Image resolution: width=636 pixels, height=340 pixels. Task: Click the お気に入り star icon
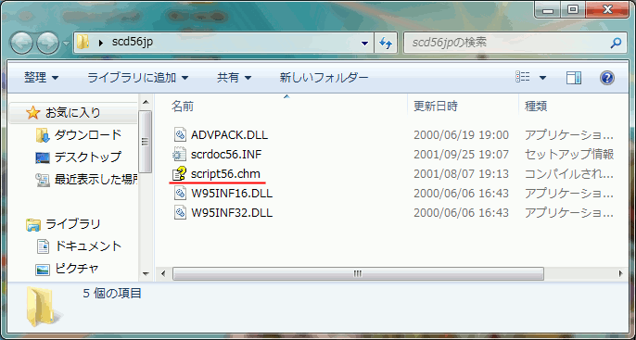32,113
